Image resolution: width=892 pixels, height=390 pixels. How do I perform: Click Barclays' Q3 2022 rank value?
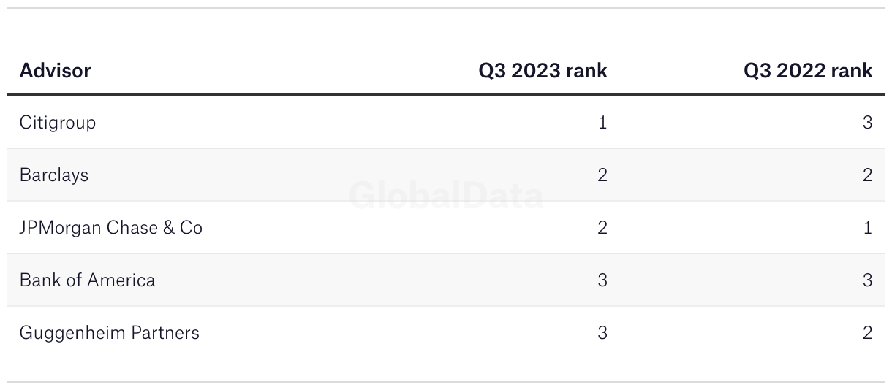pos(867,175)
